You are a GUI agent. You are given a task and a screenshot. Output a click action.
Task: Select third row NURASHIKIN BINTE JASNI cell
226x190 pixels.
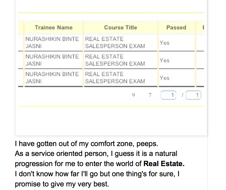click(54, 78)
